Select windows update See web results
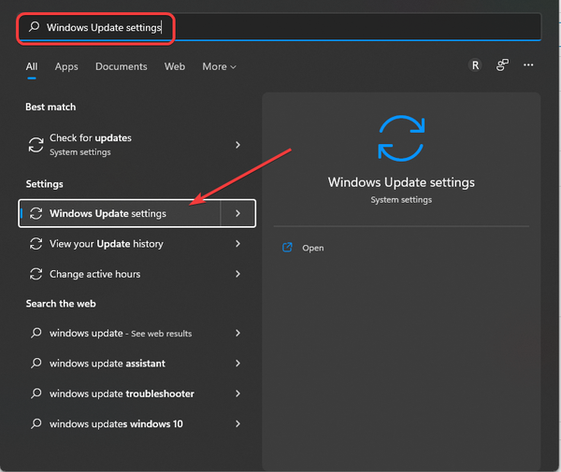 point(137,334)
